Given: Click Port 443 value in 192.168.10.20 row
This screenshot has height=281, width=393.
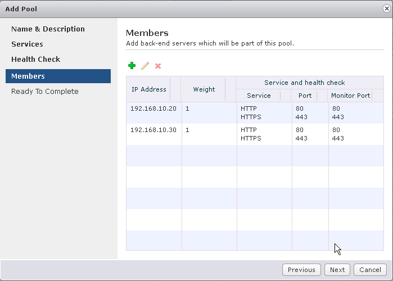Looking at the screenshot, I should (301, 117).
